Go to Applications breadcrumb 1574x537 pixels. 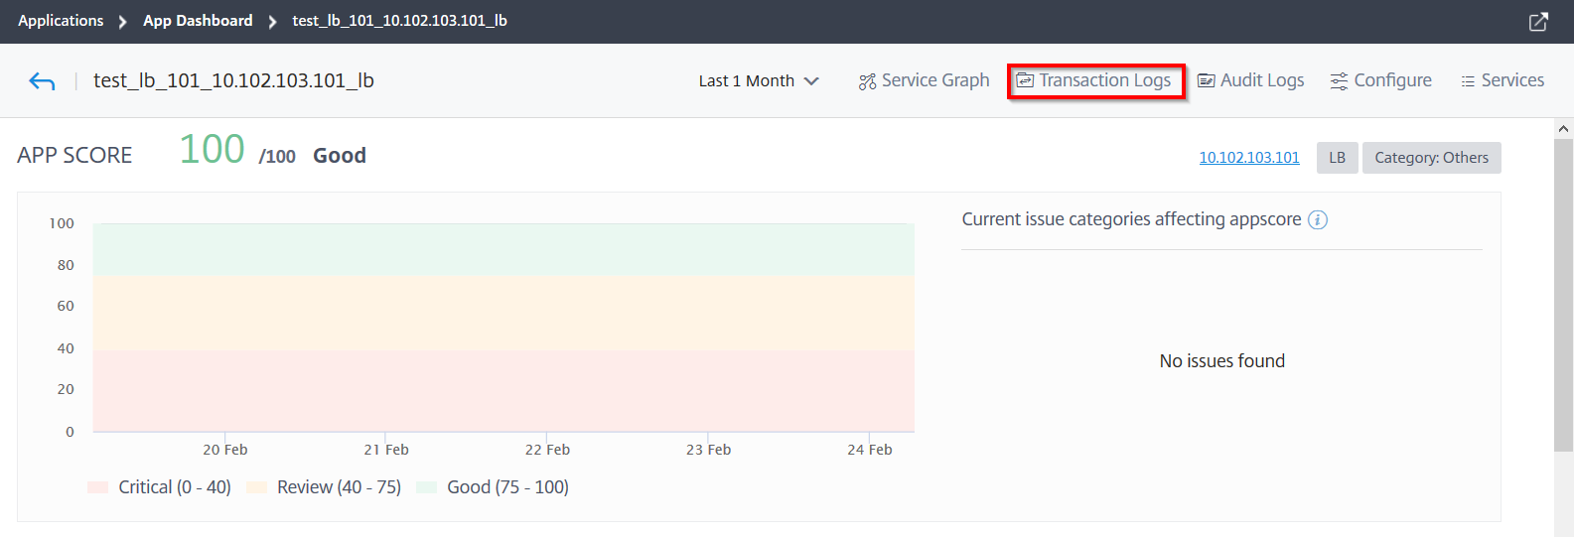point(61,20)
